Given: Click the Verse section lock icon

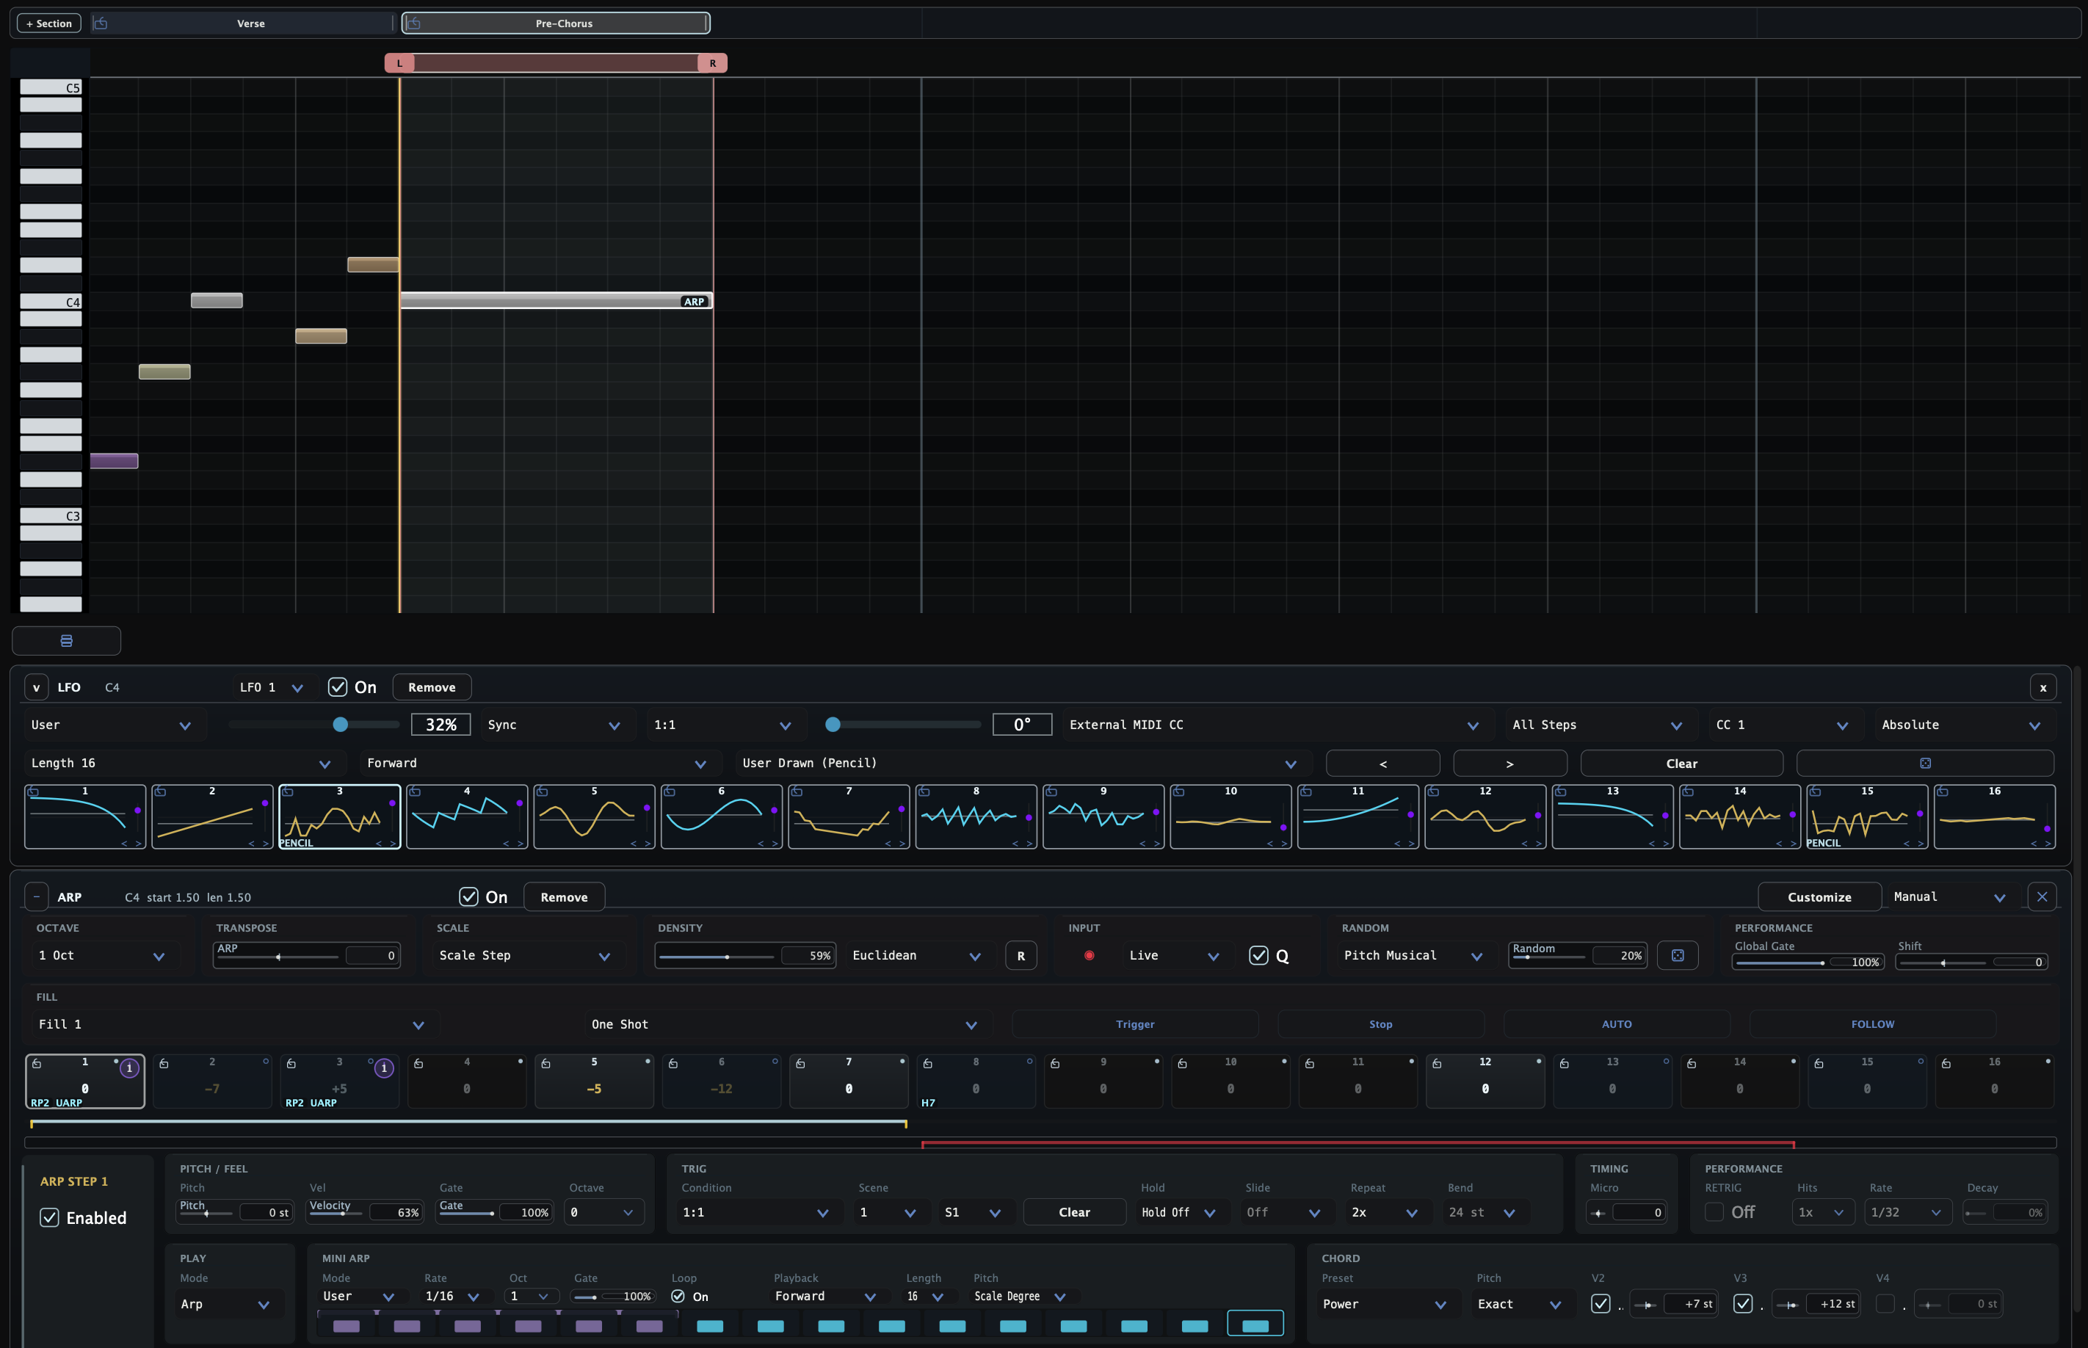Looking at the screenshot, I should click(x=101, y=23).
